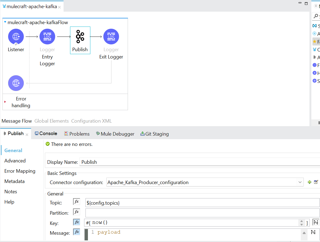Open the Connector configuration dropdown

coord(300,182)
